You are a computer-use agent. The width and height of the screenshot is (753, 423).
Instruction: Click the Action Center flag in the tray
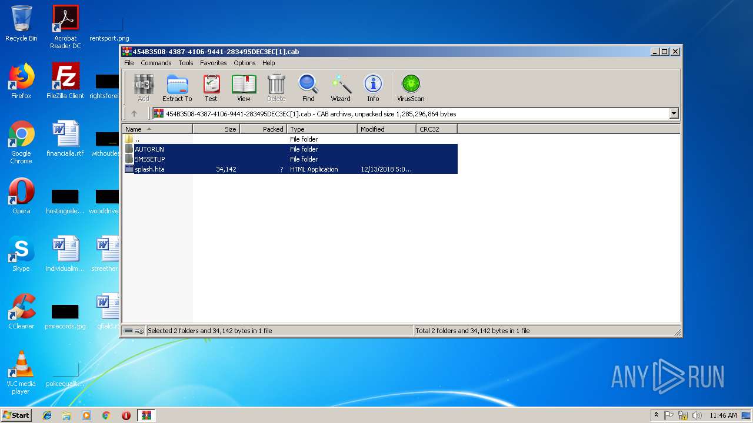click(x=669, y=415)
